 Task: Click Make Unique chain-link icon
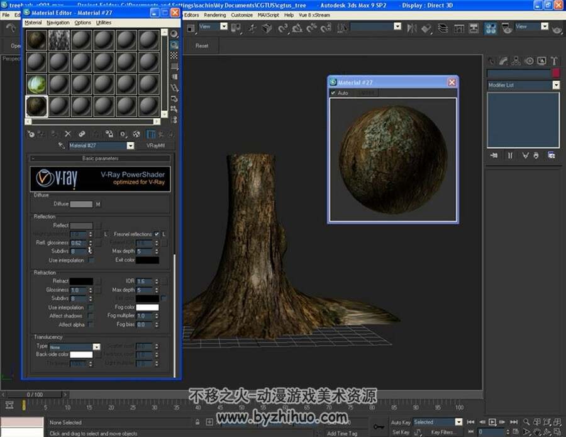(x=82, y=133)
